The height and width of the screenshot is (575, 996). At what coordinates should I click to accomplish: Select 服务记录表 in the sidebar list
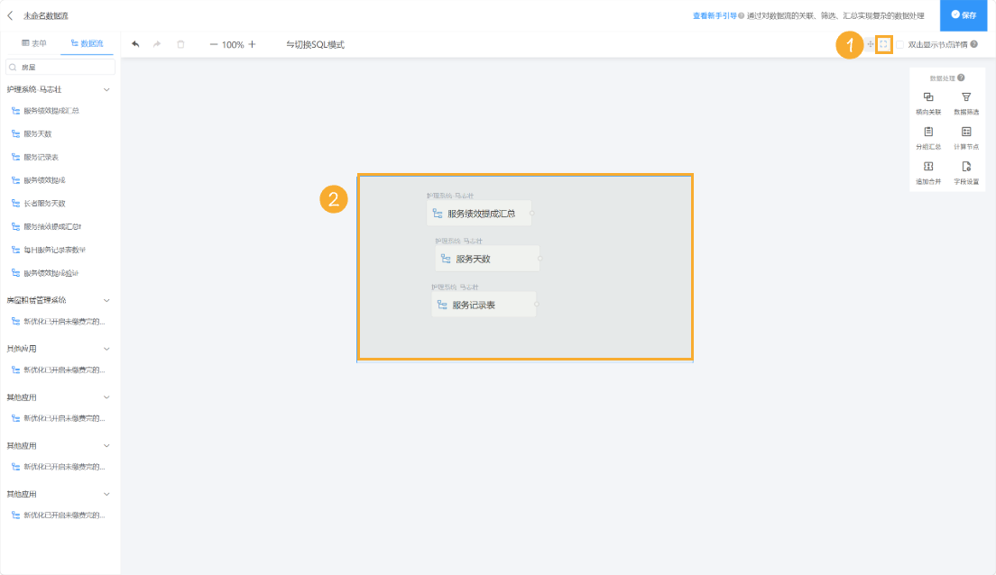41,157
